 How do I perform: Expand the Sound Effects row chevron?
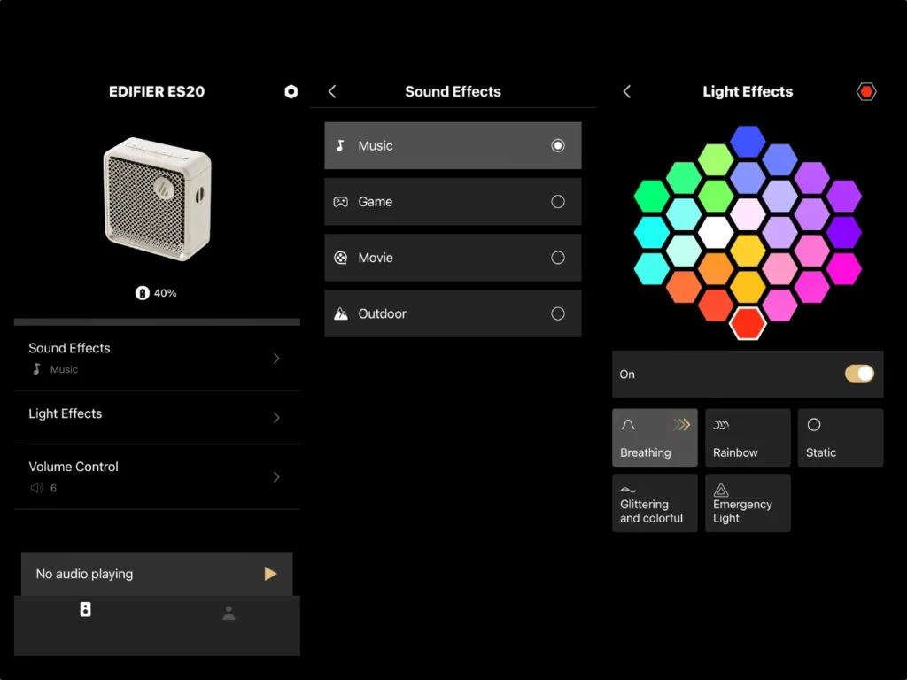276,359
